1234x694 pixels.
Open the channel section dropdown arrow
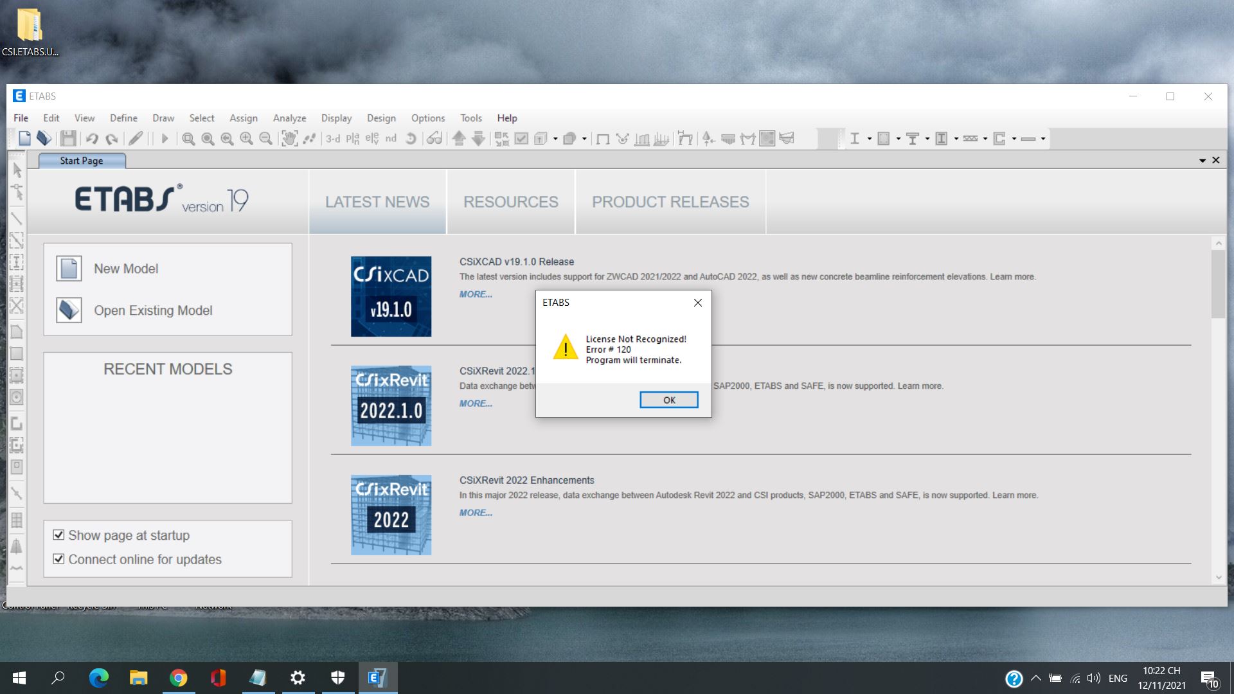pos(1014,139)
